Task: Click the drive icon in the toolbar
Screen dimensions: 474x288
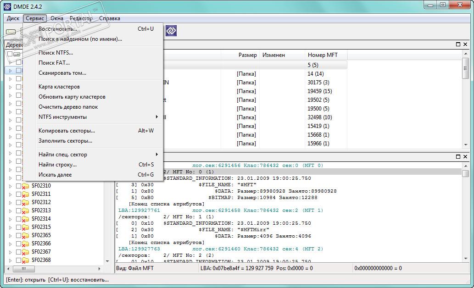Action: [11, 32]
